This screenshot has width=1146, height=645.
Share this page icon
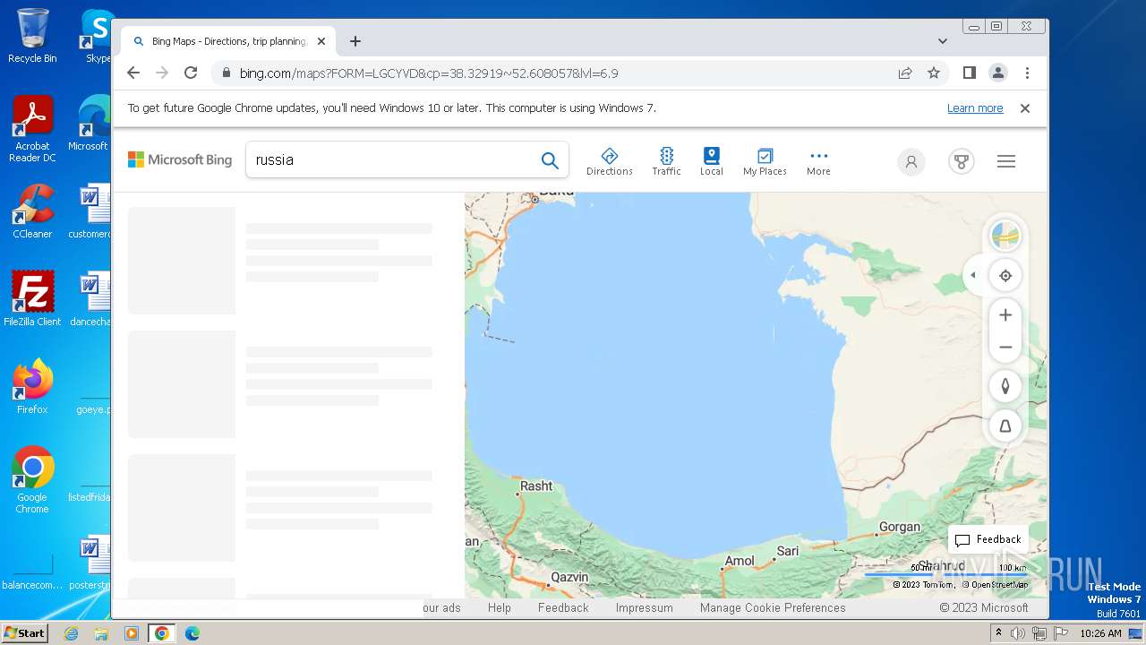(905, 73)
